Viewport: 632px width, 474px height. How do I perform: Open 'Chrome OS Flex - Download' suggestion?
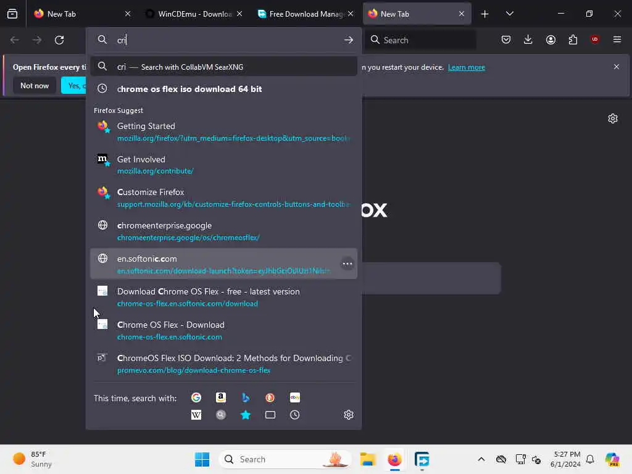point(223,331)
